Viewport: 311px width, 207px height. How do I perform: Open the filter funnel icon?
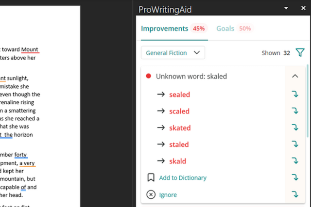(x=300, y=53)
